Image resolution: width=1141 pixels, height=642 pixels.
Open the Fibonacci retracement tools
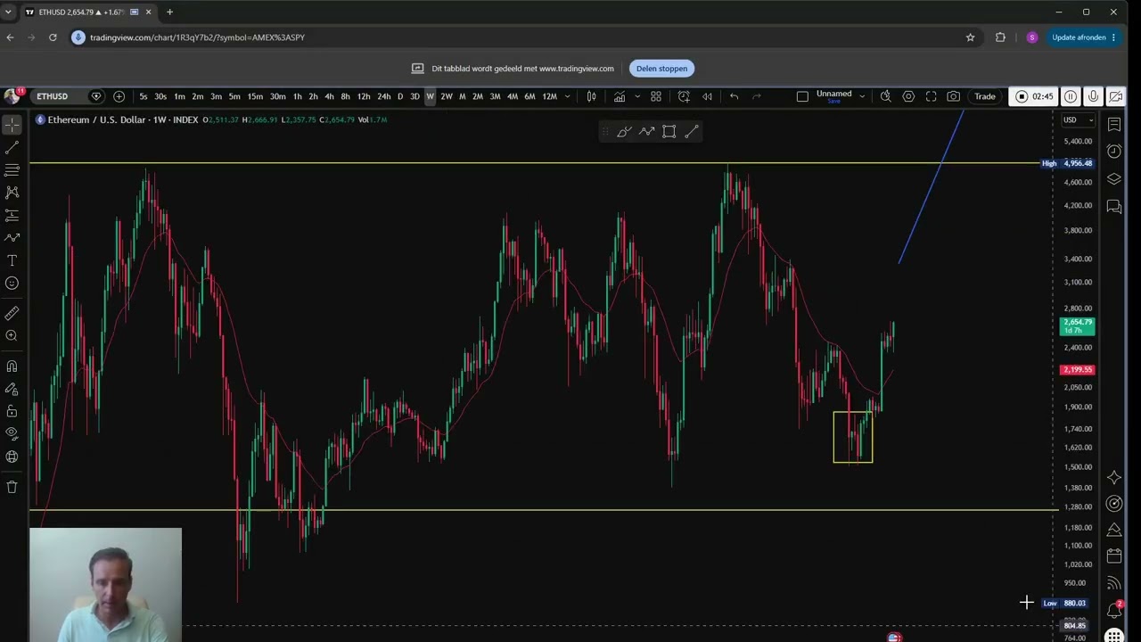click(x=12, y=170)
